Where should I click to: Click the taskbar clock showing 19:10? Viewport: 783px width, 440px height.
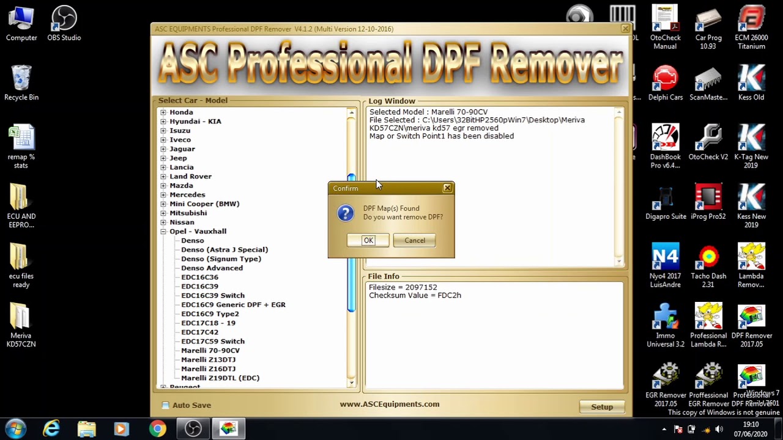(x=751, y=429)
